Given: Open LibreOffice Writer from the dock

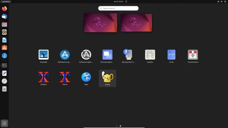Looking at the screenshot, I should coord(4,40).
